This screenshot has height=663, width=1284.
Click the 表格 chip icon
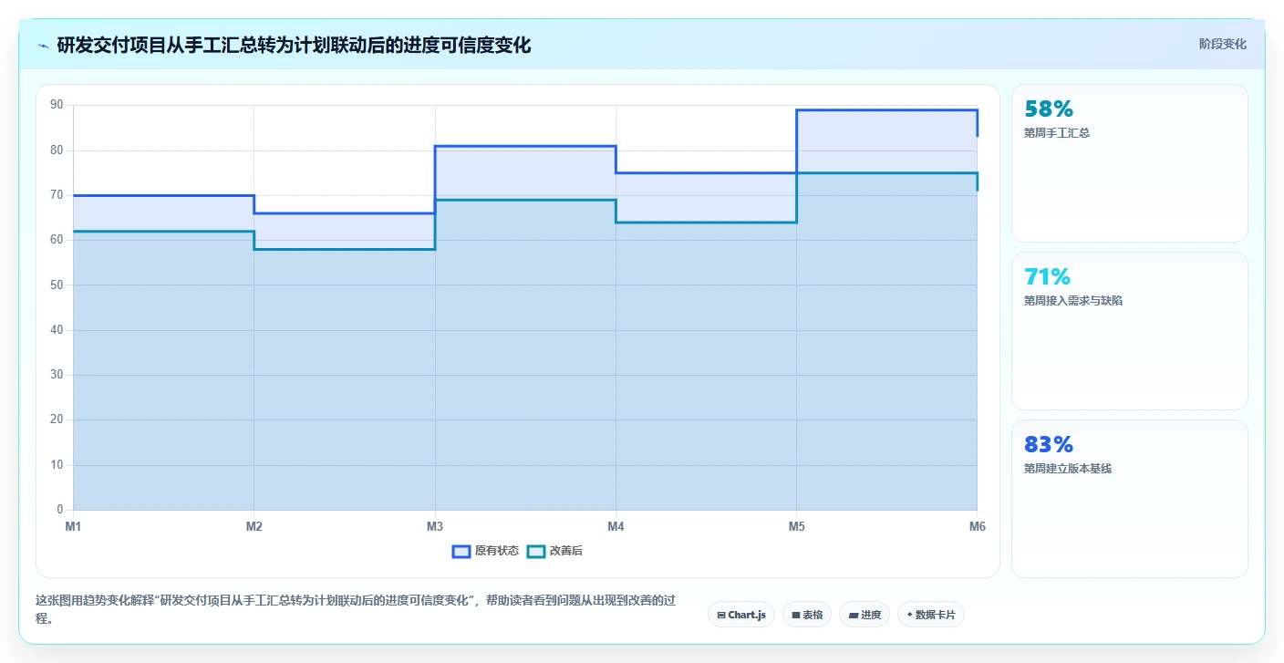796,616
